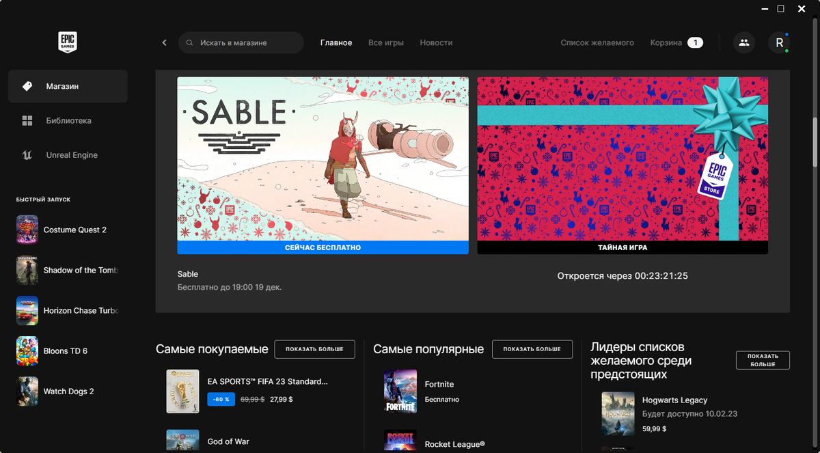The height and width of the screenshot is (453, 820).
Task: Open the God of War cover thumbnail
Action: click(x=182, y=441)
